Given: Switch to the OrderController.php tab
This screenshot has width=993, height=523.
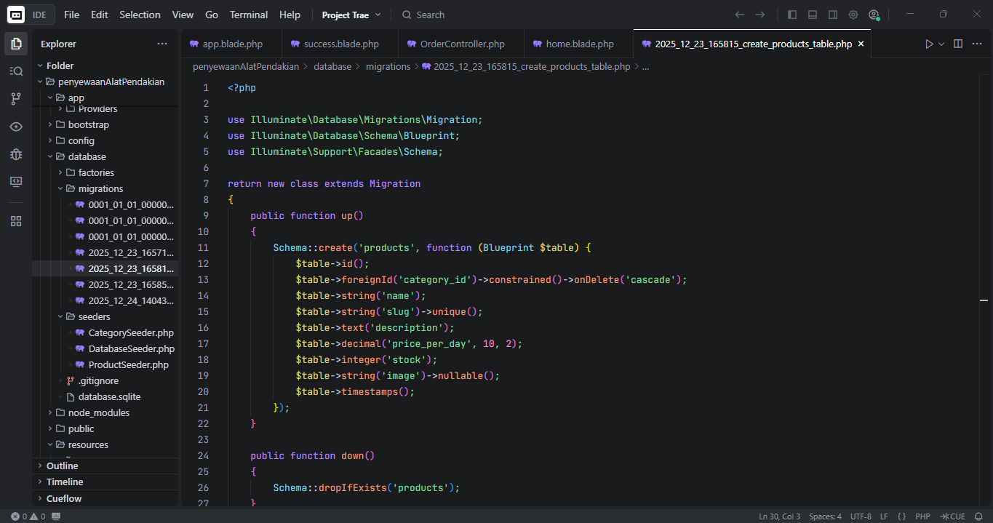Looking at the screenshot, I should [x=462, y=44].
